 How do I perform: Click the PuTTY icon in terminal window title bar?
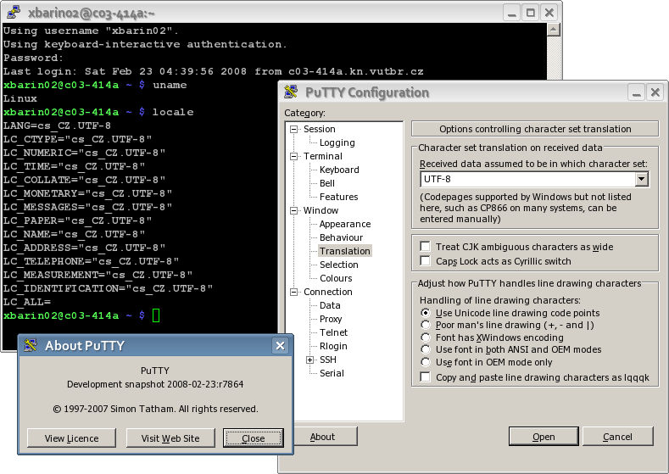point(14,13)
